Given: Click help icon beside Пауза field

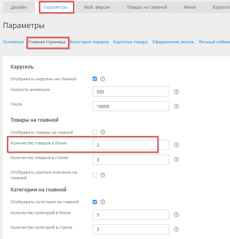Looking at the screenshot, I should point(176,106).
